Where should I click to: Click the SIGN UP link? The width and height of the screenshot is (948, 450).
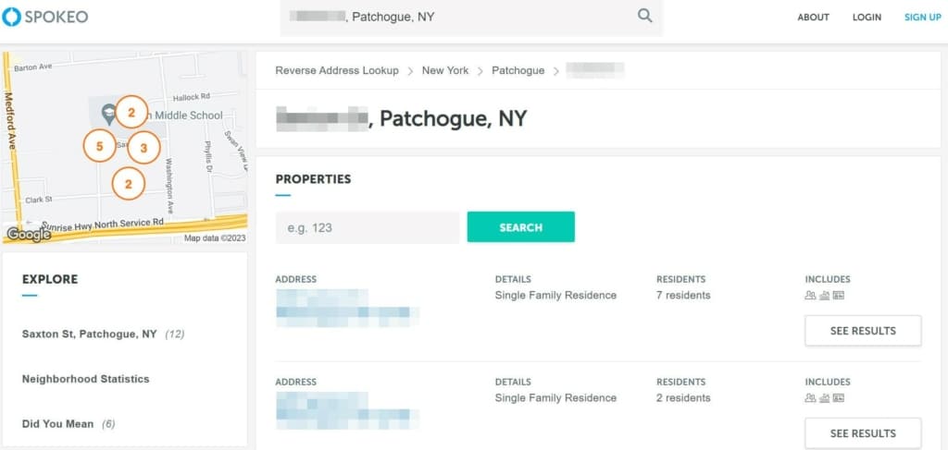pyautogui.click(x=923, y=18)
